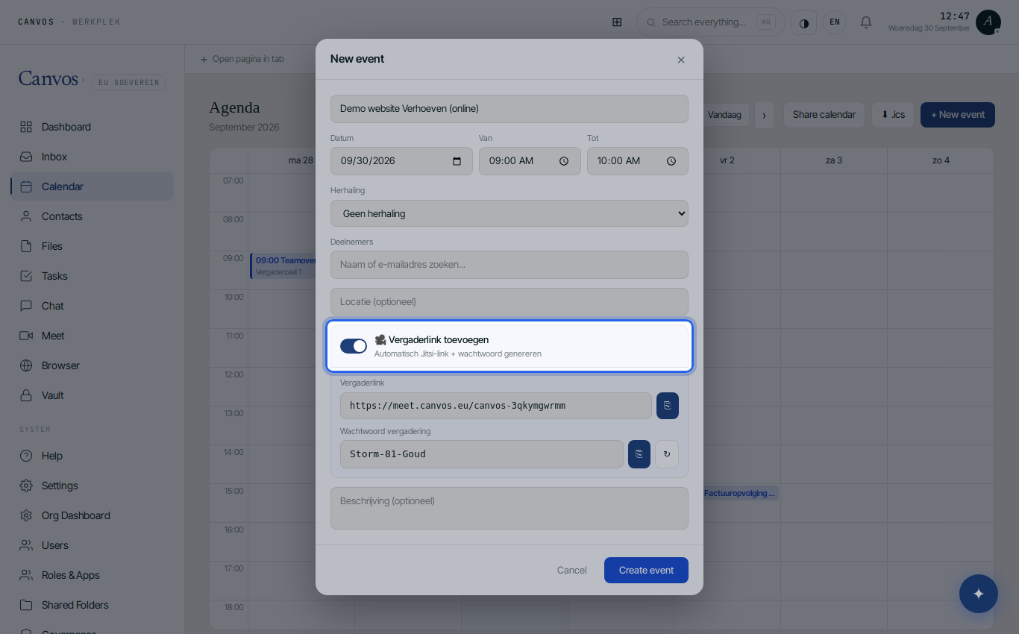Open Vault in the sidebar
Viewport: 1019px width, 634px height.
(x=92, y=395)
